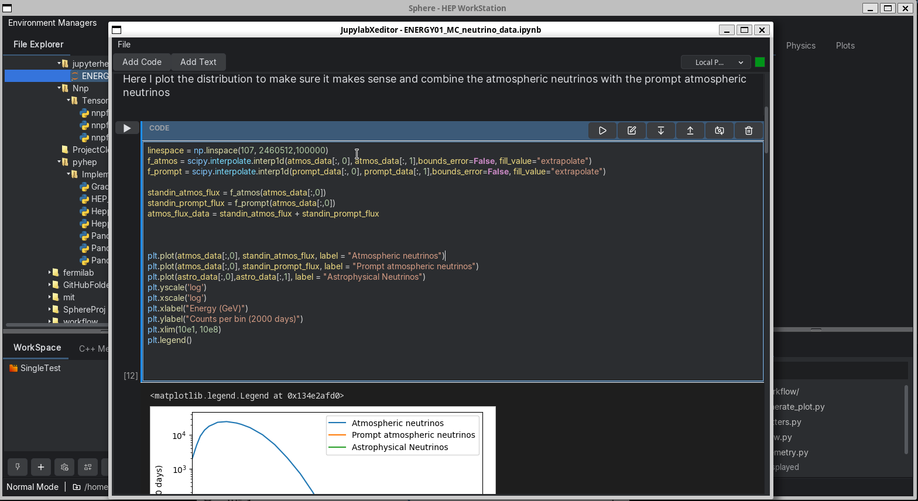
Task: Collapse the jupyterhe folder
Action: pyautogui.click(x=59, y=63)
